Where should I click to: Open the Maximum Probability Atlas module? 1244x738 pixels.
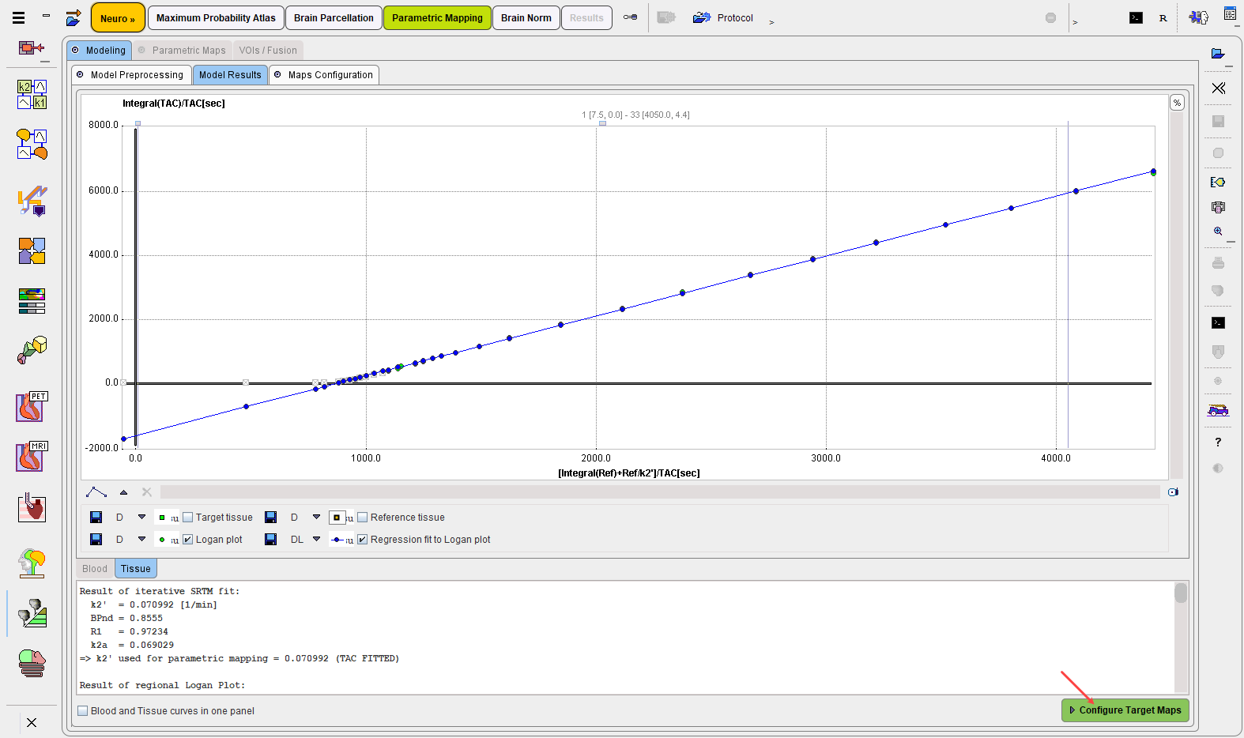(216, 17)
